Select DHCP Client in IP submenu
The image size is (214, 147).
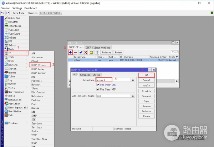click(40, 65)
